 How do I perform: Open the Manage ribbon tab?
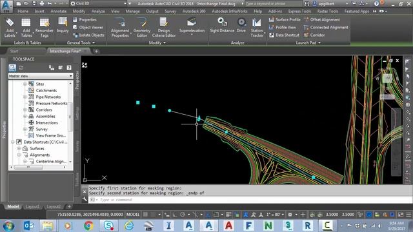tap(132, 12)
